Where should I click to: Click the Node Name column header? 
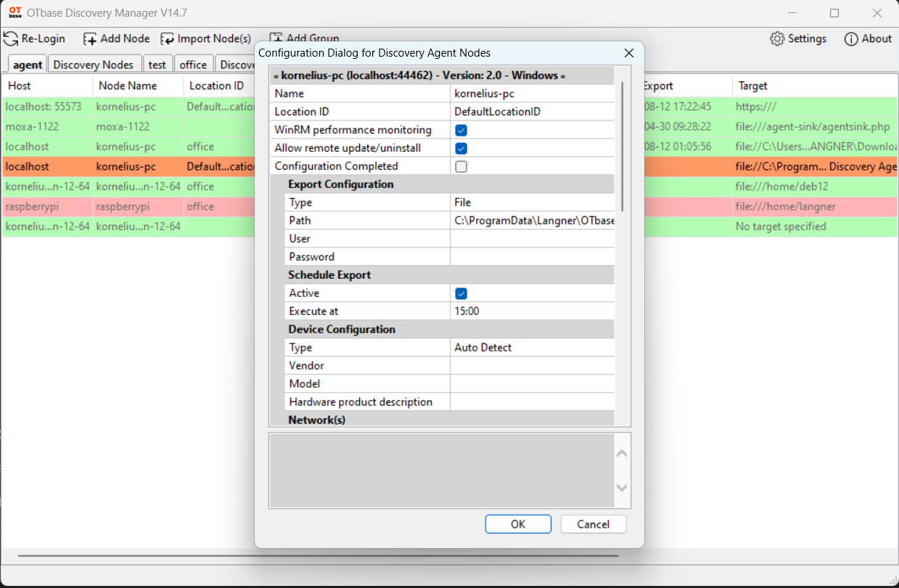(x=138, y=86)
